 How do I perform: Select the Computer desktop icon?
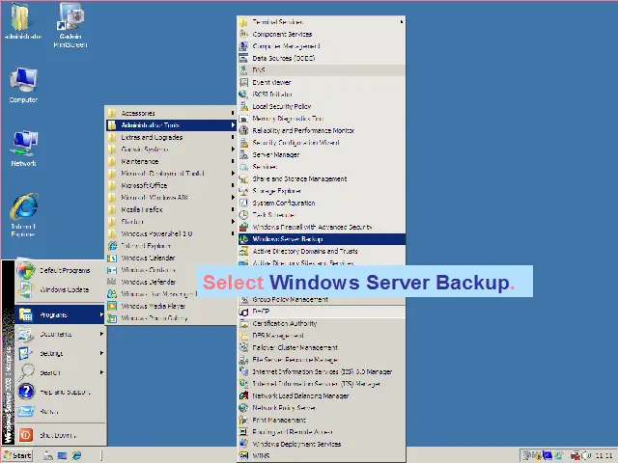point(23,85)
